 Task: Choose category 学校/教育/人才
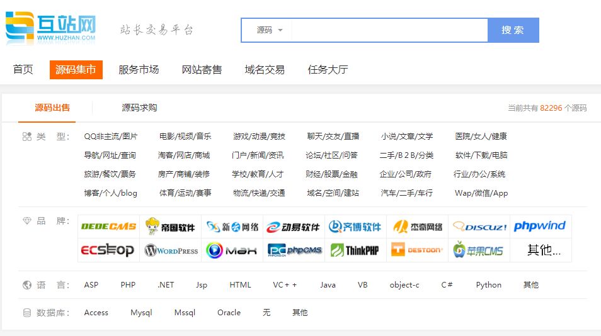pos(258,174)
